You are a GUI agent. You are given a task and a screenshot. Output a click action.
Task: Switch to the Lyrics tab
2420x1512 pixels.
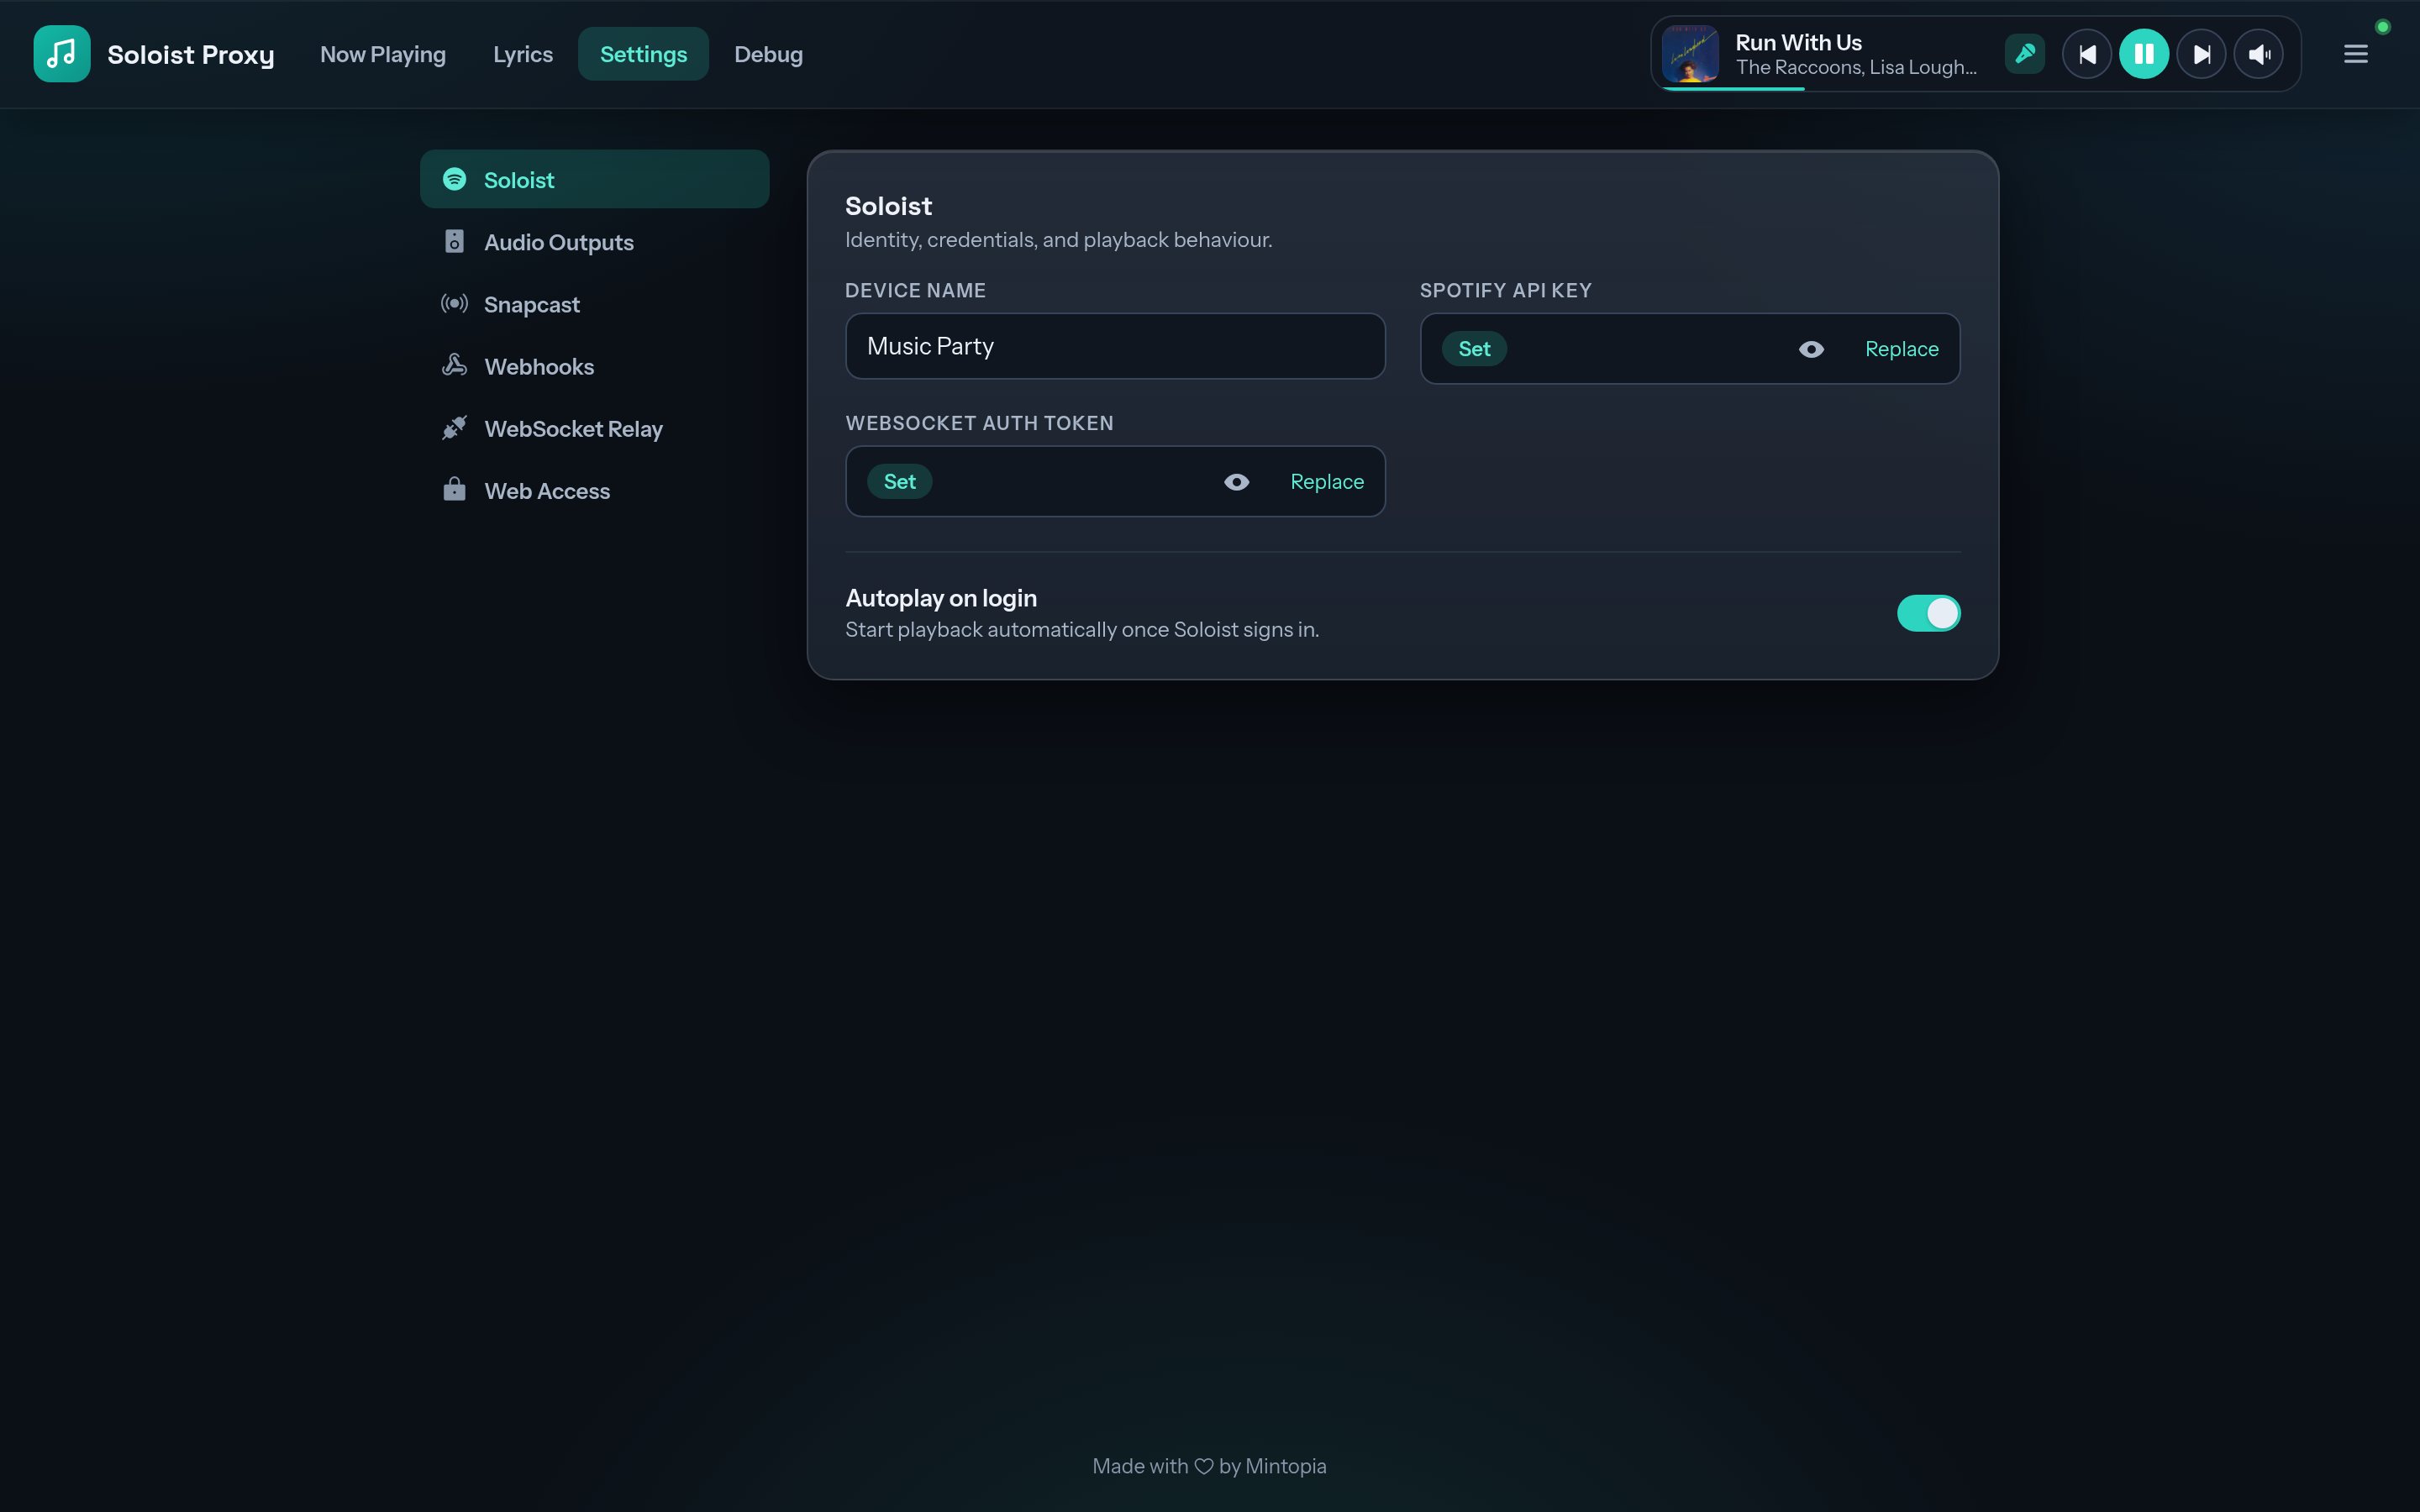(523, 54)
